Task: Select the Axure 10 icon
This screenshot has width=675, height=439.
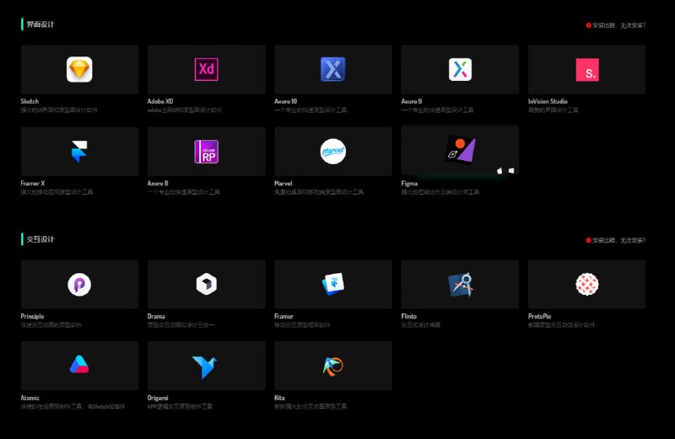Action: point(333,69)
